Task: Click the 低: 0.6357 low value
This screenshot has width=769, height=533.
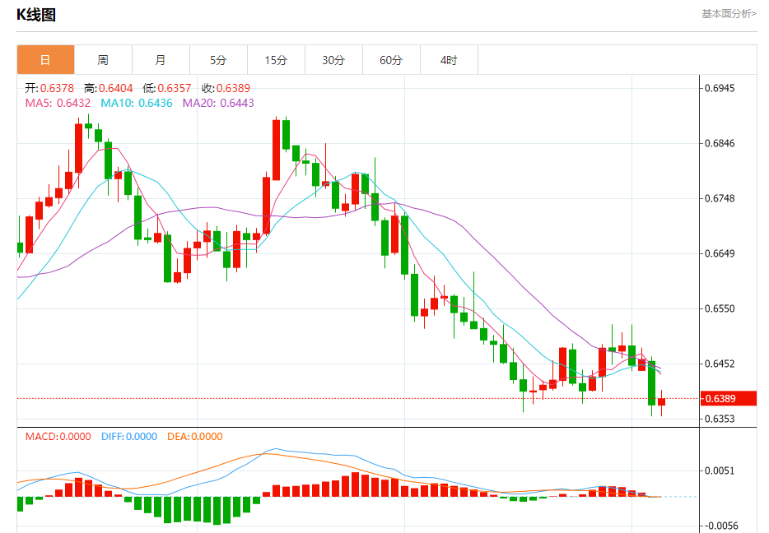Action: point(167,88)
